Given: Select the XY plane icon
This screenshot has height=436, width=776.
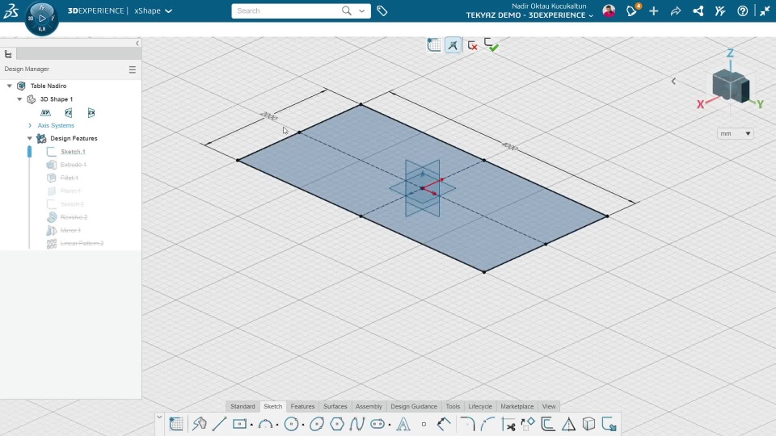Looking at the screenshot, I should coord(45,113).
